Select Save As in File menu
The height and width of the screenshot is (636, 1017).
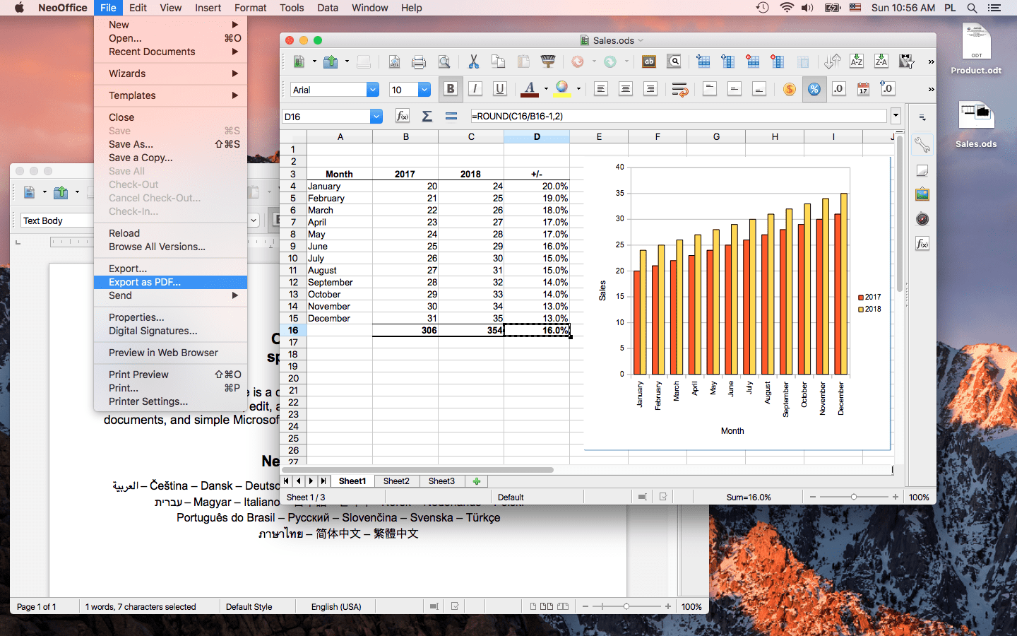click(x=131, y=144)
